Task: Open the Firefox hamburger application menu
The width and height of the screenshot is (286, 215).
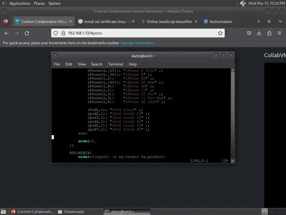Action: click(x=279, y=33)
